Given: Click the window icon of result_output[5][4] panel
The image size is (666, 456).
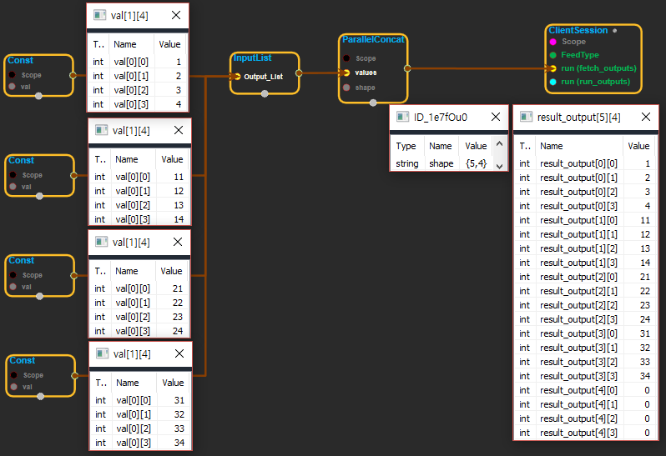Looking at the screenshot, I should pos(525,118).
